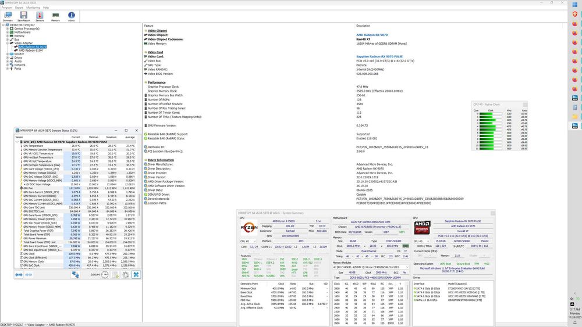
Task: Click the Memory toolbar icon
Action: [55, 16]
